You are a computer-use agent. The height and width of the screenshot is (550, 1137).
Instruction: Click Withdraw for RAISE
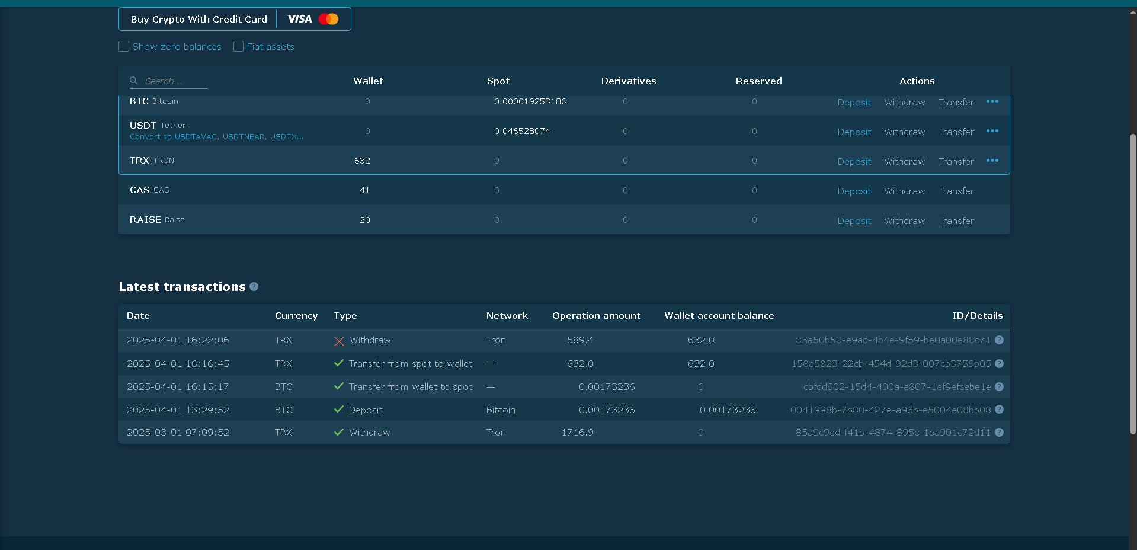click(904, 221)
